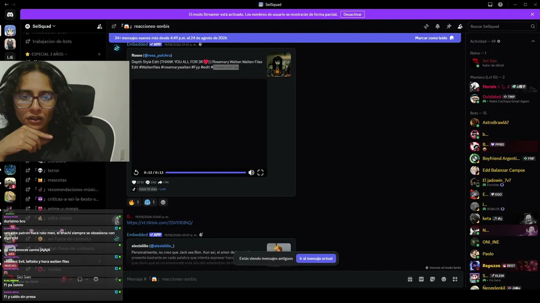540x303 pixels.
Task: Open ONI_INE member profile
Action: (503, 242)
